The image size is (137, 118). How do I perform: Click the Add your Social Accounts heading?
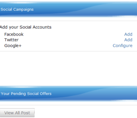coord(26,27)
